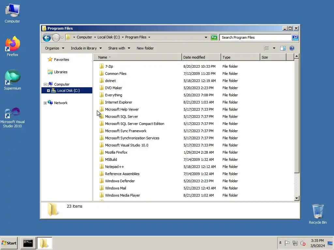The width and height of the screenshot is (334, 250).
Task: Click the taskbar clock showing 3:35 PM
Action: [x=317, y=243]
